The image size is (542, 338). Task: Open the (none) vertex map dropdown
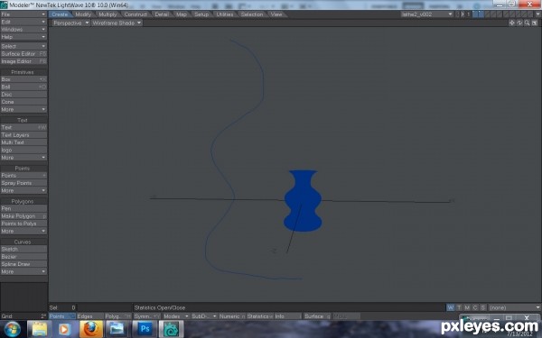tap(515, 307)
